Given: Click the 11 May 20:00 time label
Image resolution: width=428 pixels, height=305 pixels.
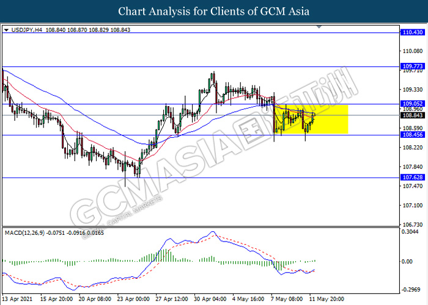Looking at the screenshot, I should pos(327,299).
